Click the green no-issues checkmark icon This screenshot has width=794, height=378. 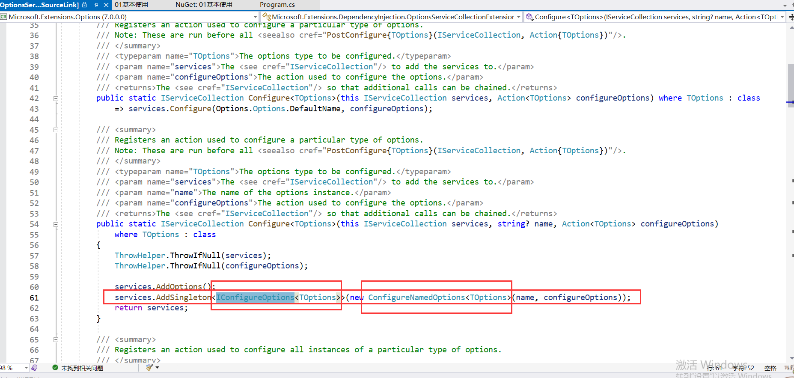coord(55,368)
